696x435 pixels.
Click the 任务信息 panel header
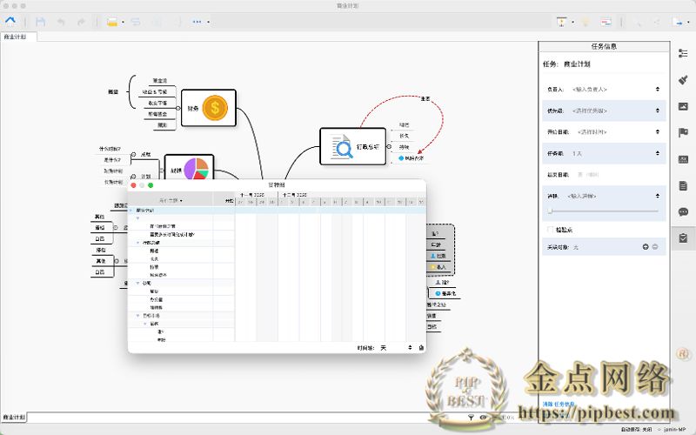604,46
